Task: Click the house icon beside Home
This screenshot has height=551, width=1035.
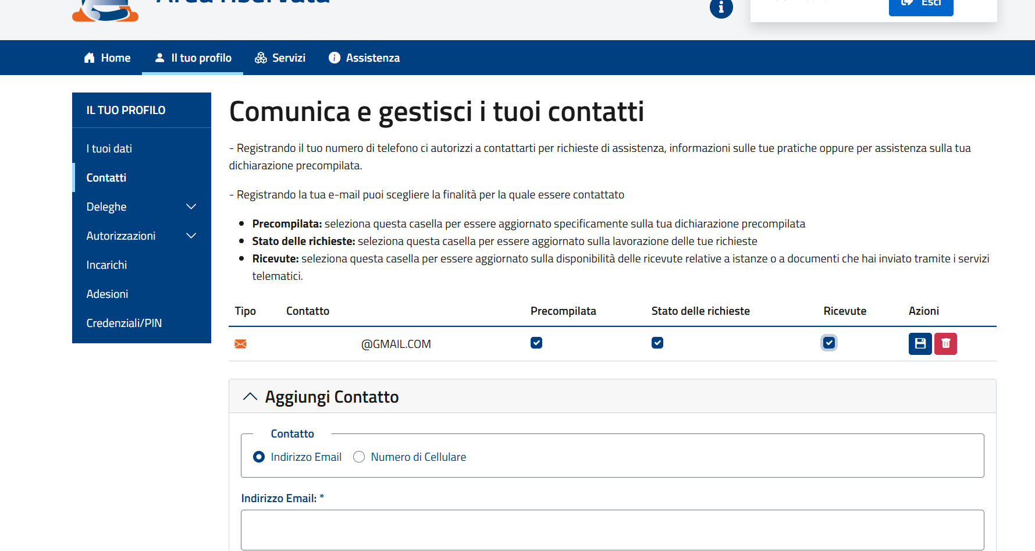Action: point(89,58)
